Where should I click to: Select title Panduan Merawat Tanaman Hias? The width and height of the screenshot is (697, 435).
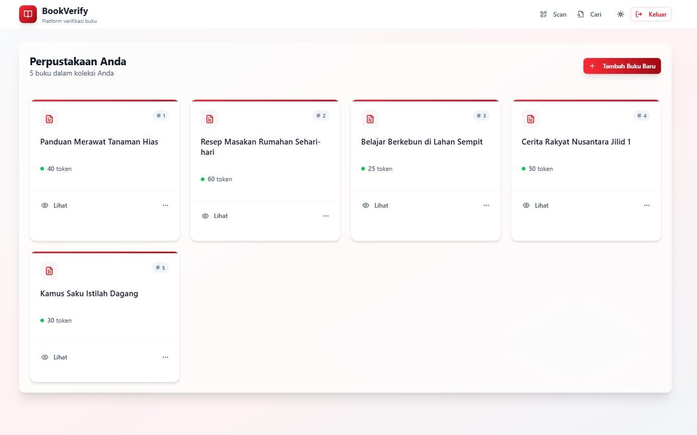pyautogui.click(x=99, y=142)
